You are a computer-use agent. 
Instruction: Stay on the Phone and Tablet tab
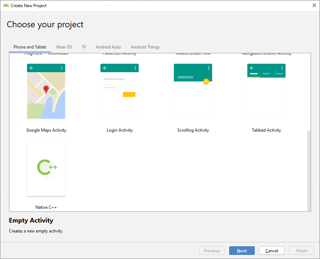[x=29, y=47]
